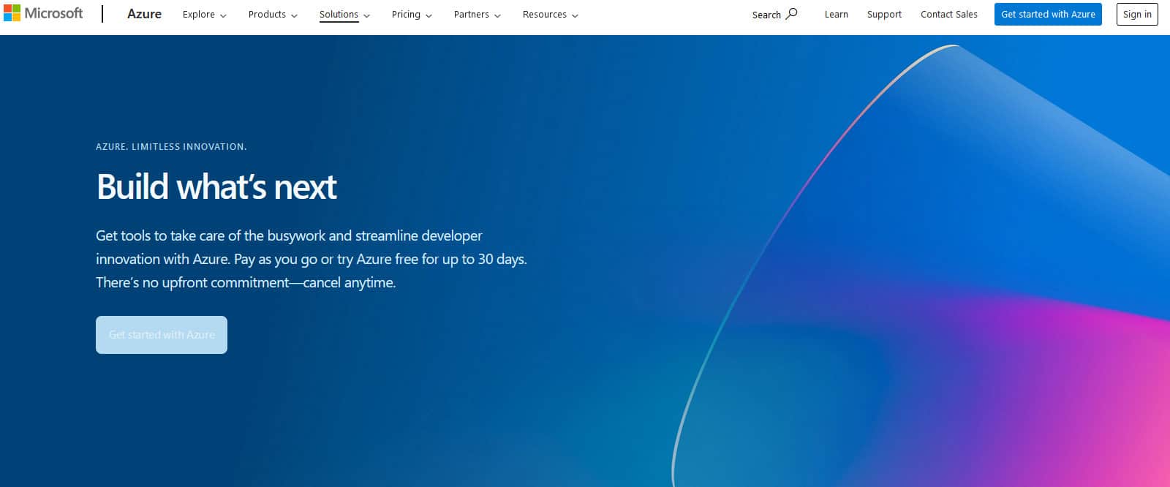This screenshot has height=487, width=1170.
Task: Click the Search magnifier icon
Action: 791,14
